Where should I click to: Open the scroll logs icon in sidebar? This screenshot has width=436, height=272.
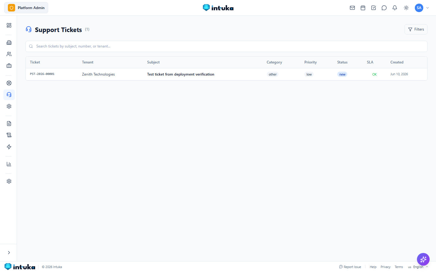pos(9,135)
